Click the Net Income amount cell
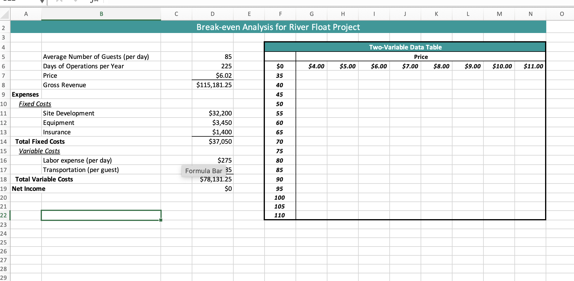The width and height of the screenshot is (574, 281). (212, 189)
